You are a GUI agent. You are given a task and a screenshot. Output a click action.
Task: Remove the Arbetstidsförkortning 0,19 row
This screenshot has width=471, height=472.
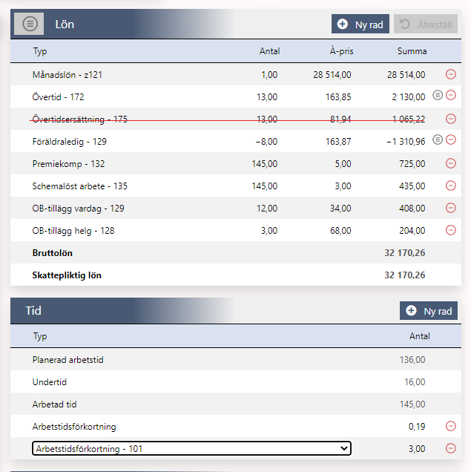(450, 426)
